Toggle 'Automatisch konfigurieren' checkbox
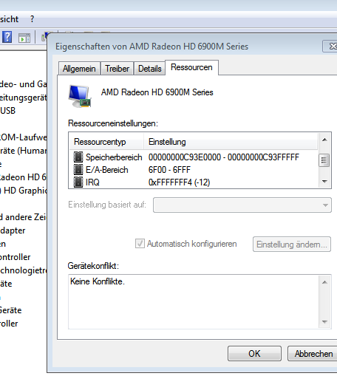Viewport: 337px width, 376px height. (x=140, y=244)
